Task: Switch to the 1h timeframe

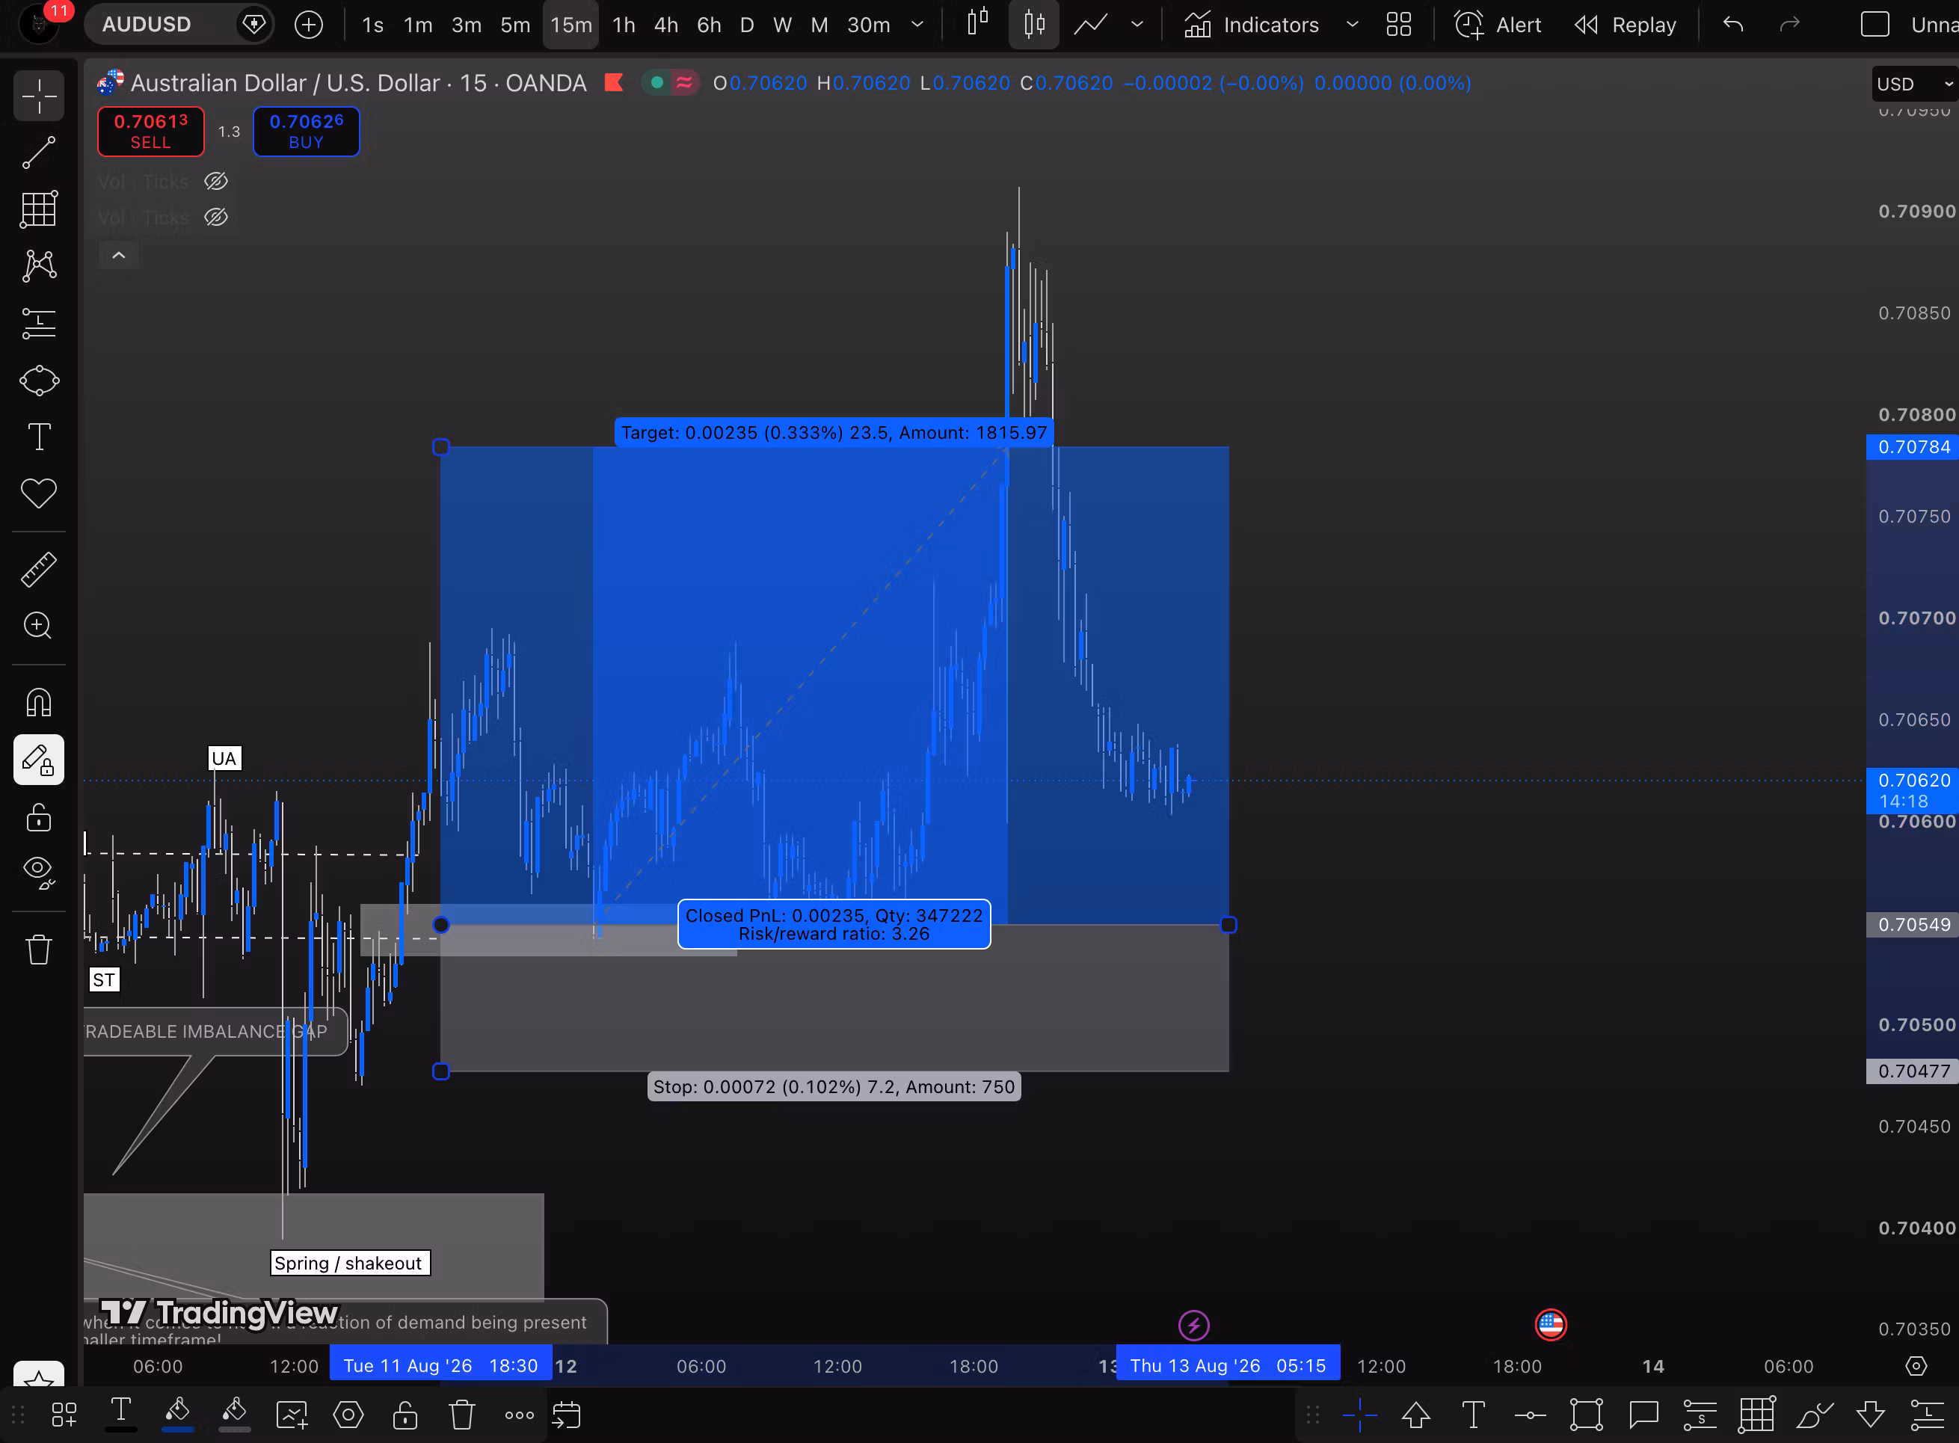Action: point(624,25)
